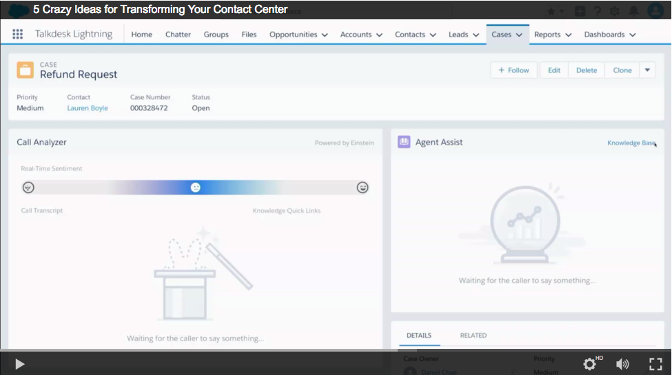
Task: Open the app launcher grid icon
Action: tap(17, 34)
